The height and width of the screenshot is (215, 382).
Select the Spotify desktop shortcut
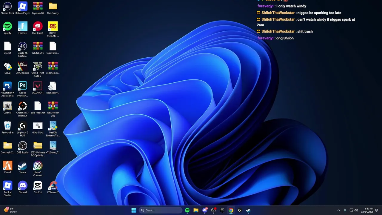(7, 28)
